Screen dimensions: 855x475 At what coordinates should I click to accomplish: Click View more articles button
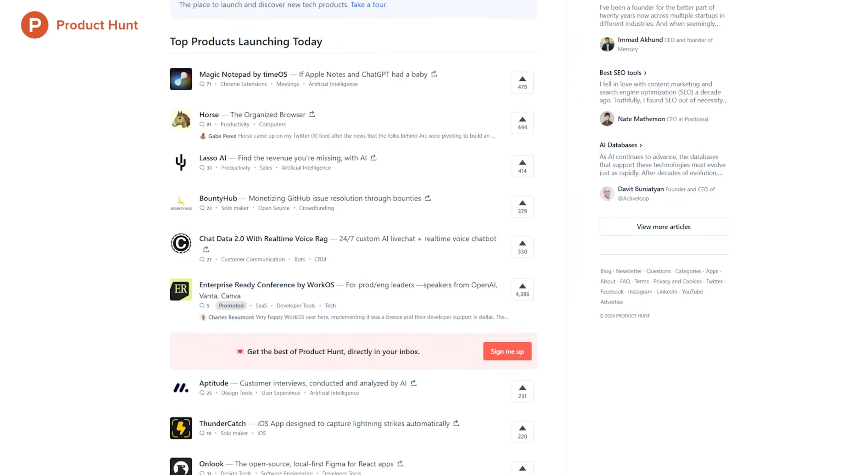click(663, 227)
